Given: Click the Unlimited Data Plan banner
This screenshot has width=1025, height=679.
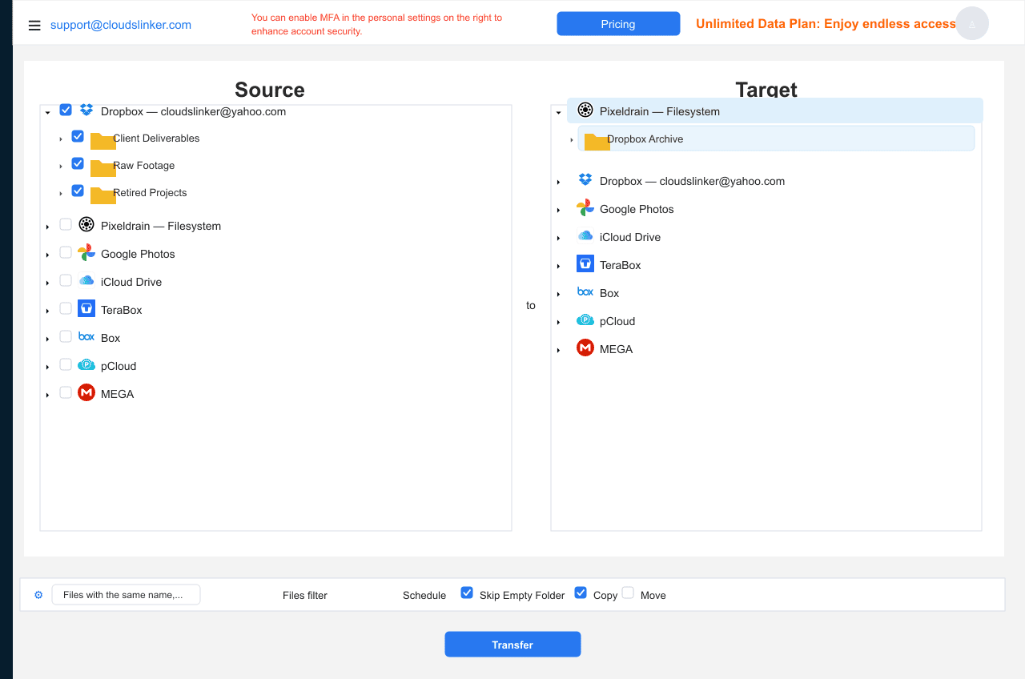Looking at the screenshot, I should (x=826, y=24).
